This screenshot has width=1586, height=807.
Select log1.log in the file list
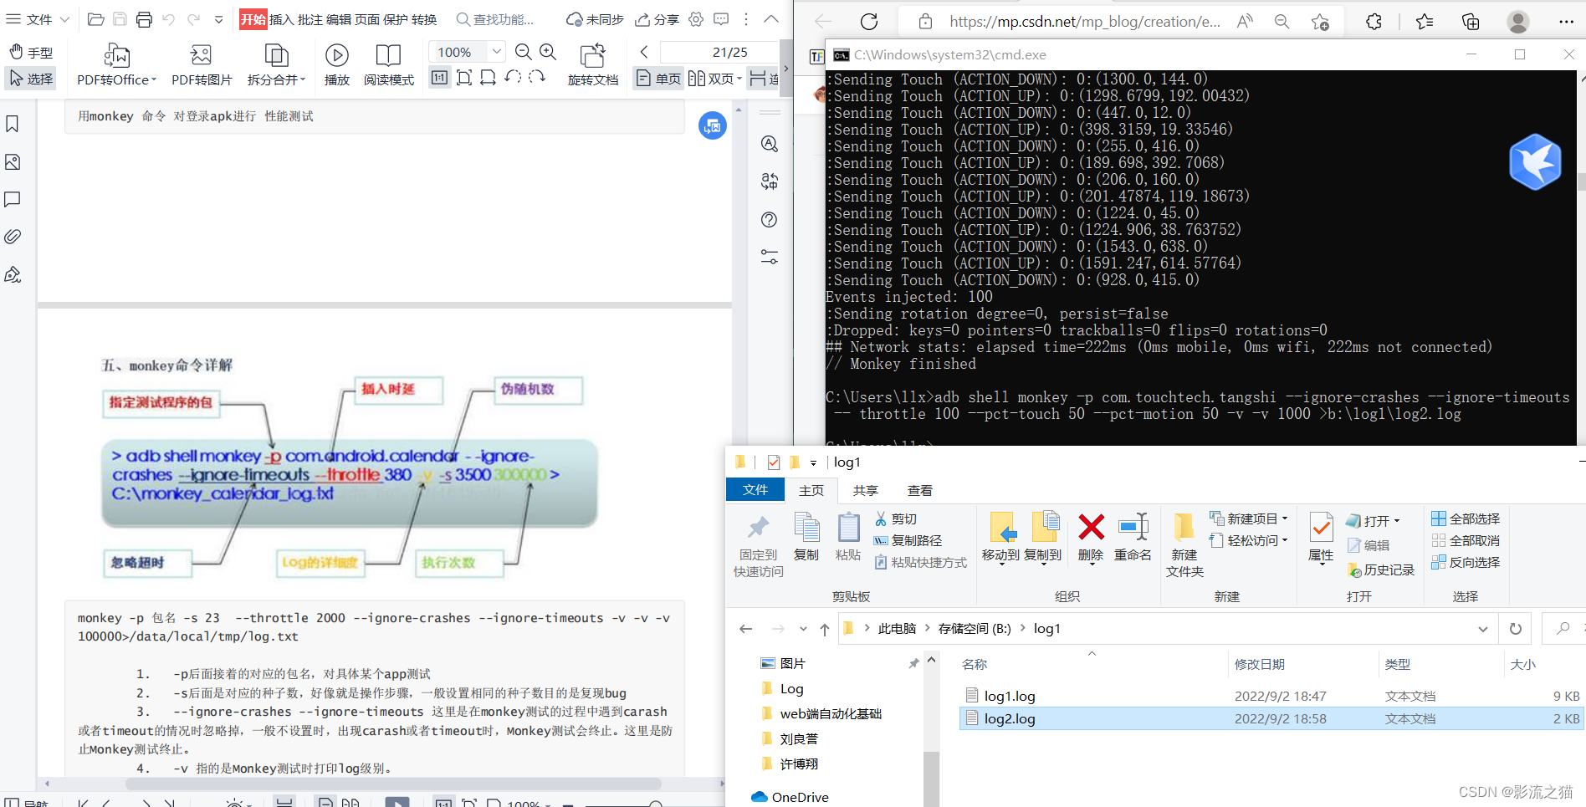[1009, 695]
